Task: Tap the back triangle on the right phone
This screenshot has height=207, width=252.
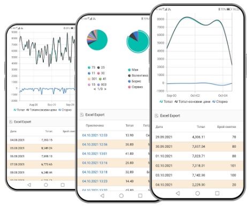Action: coord(178,193)
